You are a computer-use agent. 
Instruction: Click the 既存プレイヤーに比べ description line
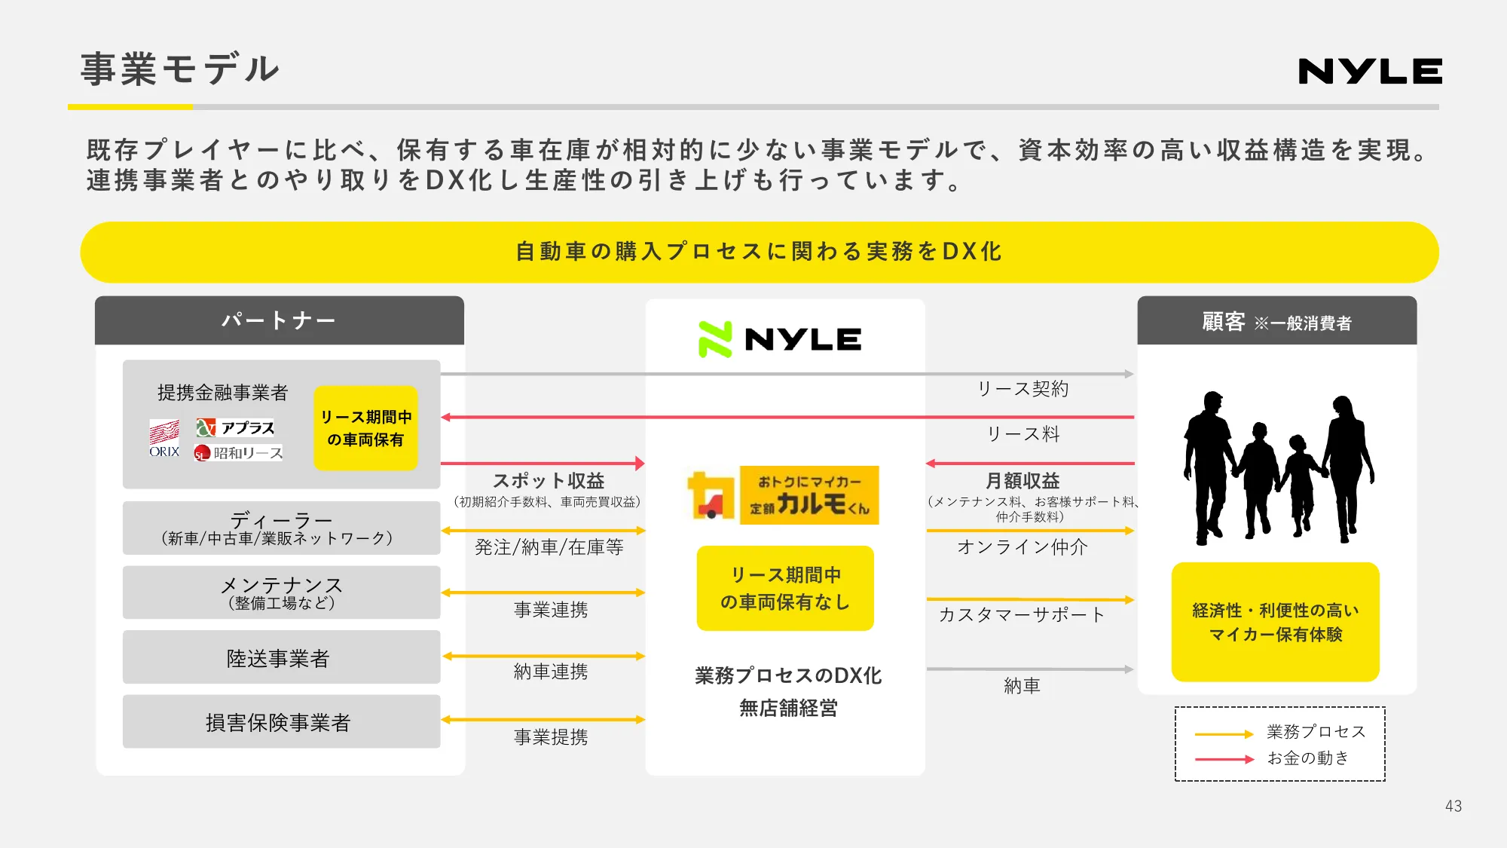758,150
